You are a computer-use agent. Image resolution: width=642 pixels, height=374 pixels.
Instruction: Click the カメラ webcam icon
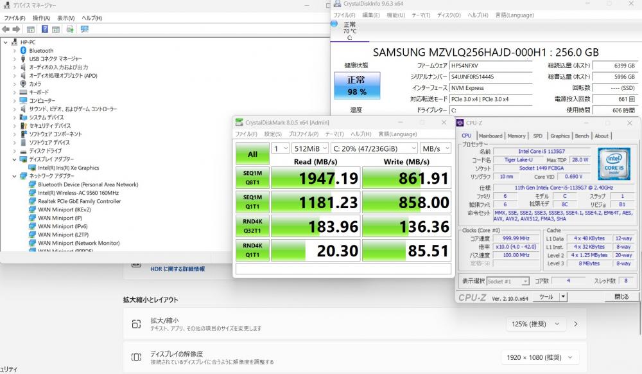point(23,84)
